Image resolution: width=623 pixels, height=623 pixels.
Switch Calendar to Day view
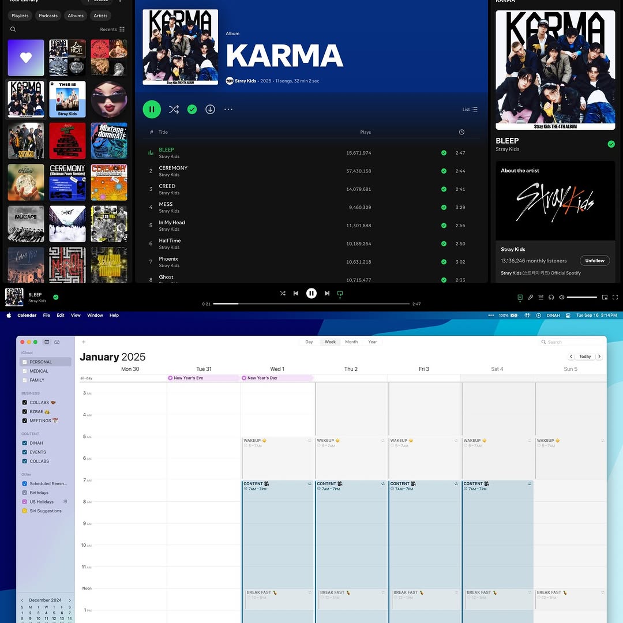(x=309, y=341)
